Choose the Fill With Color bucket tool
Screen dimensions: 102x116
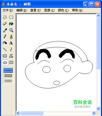click(11, 24)
